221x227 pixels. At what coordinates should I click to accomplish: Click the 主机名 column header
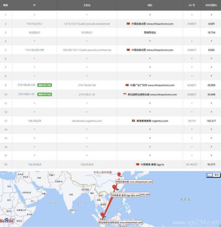coord(87,5)
